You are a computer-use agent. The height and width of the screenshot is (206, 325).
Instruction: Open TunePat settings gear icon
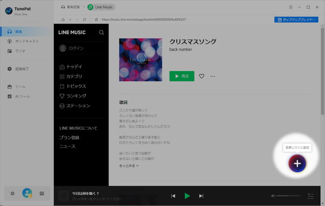[13, 193]
